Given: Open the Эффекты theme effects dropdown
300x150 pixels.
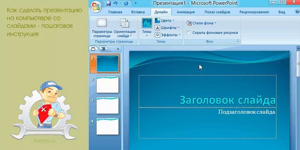Looking at the screenshot, I should [x=167, y=35].
